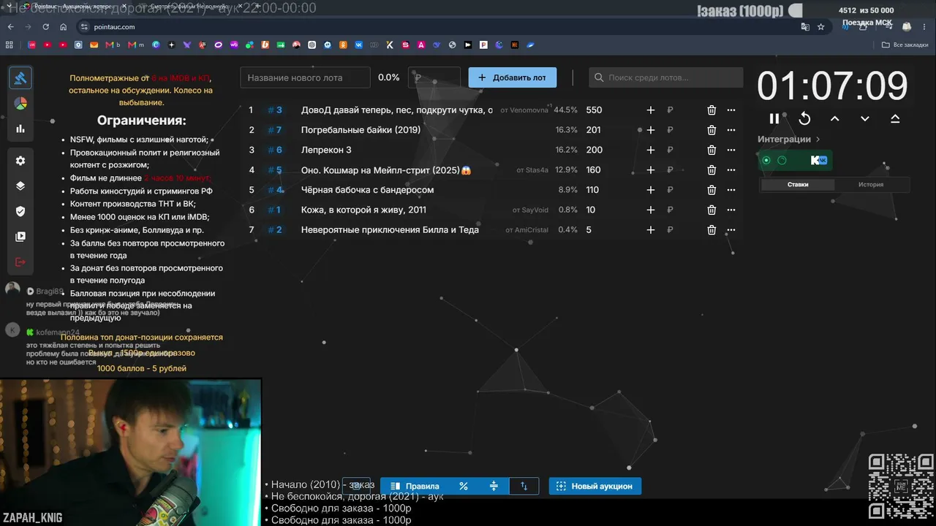Open the auction gavel sidebar icon

pos(20,77)
